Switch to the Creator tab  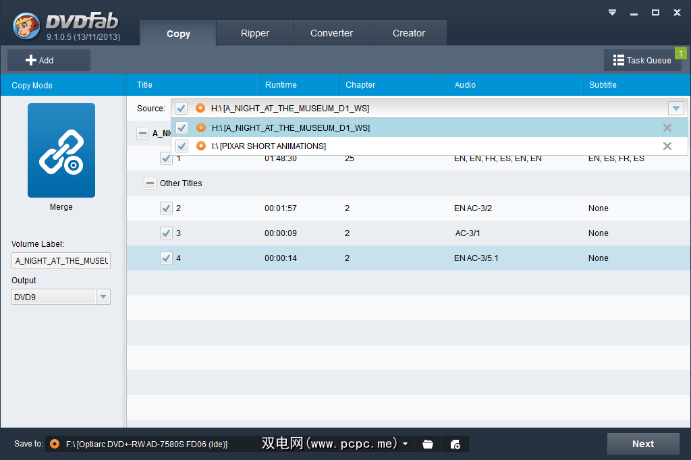408,33
